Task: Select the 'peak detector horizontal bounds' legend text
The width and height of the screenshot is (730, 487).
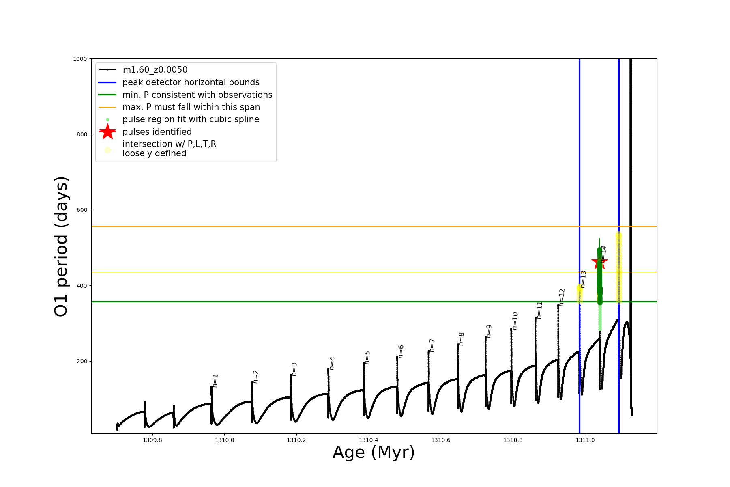Action: click(191, 82)
